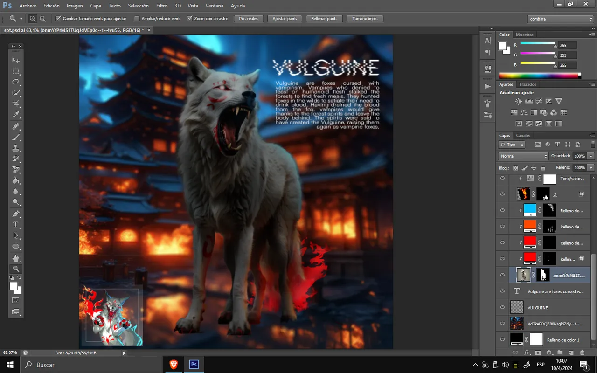Open the Opacidad percentage dropdown arrow
This screenshot has width=597, height=373.
(591, 156)
